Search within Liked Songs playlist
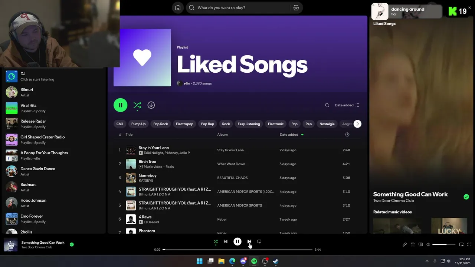475x267 pixels. (327, 105)
